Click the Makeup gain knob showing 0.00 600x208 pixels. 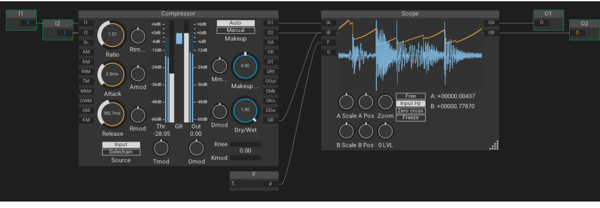pos(245,66)
